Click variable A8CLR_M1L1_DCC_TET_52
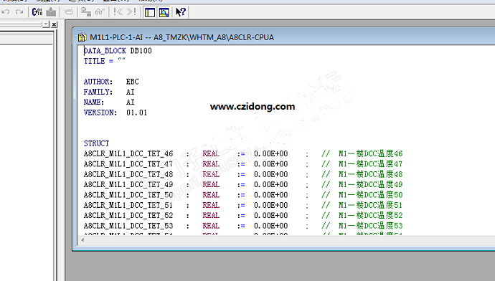 (x=128, y=215)
